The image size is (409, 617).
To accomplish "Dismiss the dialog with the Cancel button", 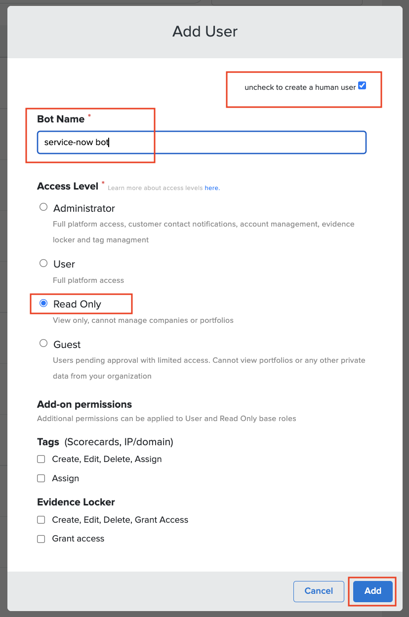I will click(x=319, y=591).
